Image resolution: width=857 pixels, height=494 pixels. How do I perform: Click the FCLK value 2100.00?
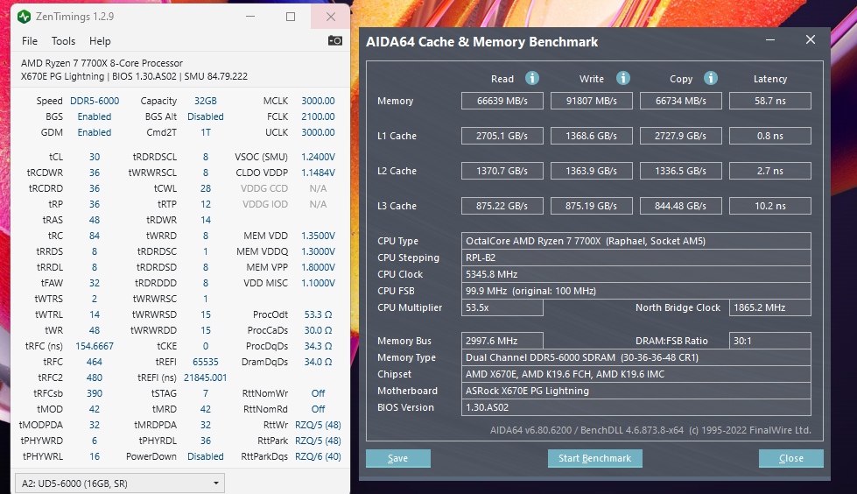click(318, 116)
